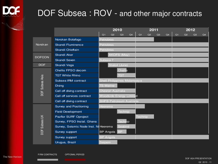Click the Petrobras bar in the Norskan Botafogo row
This screenshot has height=164, width=218.
126,39
